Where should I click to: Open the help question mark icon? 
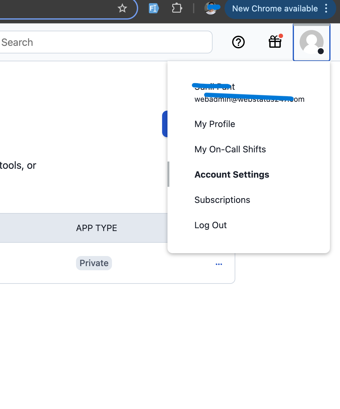(238, 42)
